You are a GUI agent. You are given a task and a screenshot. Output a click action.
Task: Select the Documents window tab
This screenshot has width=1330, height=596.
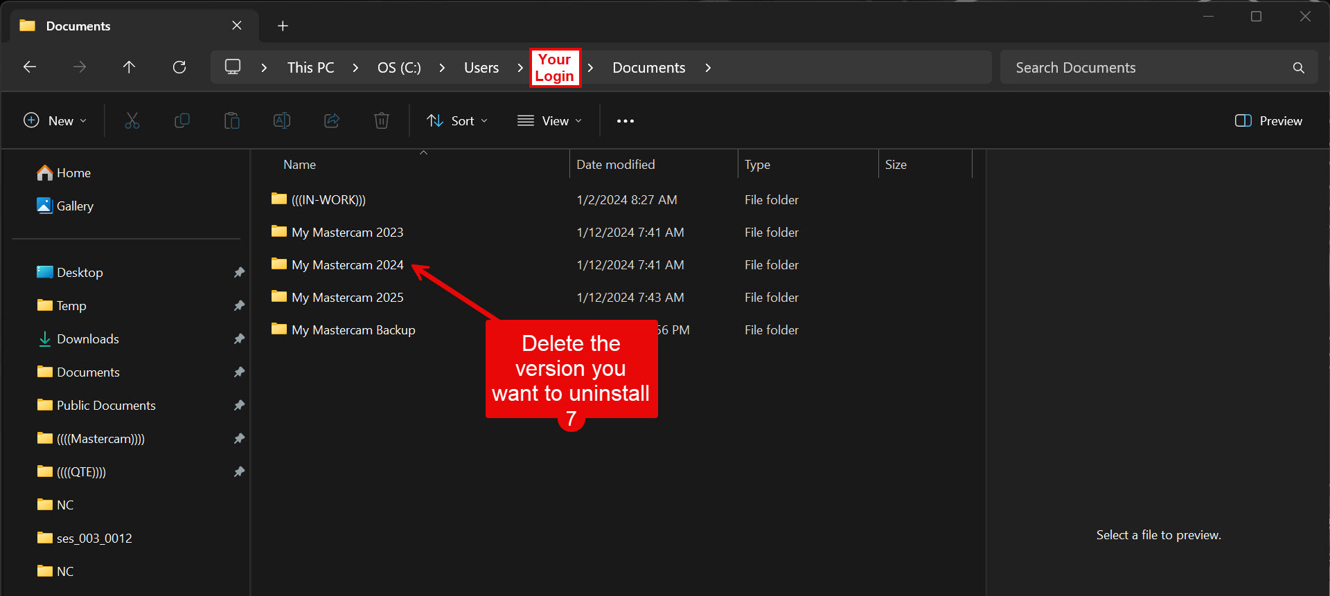coord(134,26)
